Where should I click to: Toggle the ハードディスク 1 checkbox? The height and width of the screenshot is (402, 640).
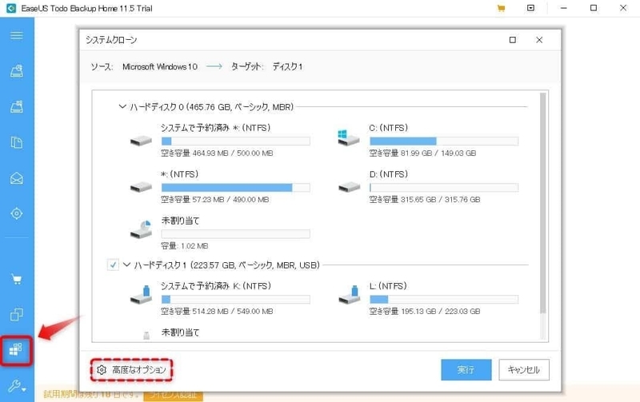[x=113, y=264]
